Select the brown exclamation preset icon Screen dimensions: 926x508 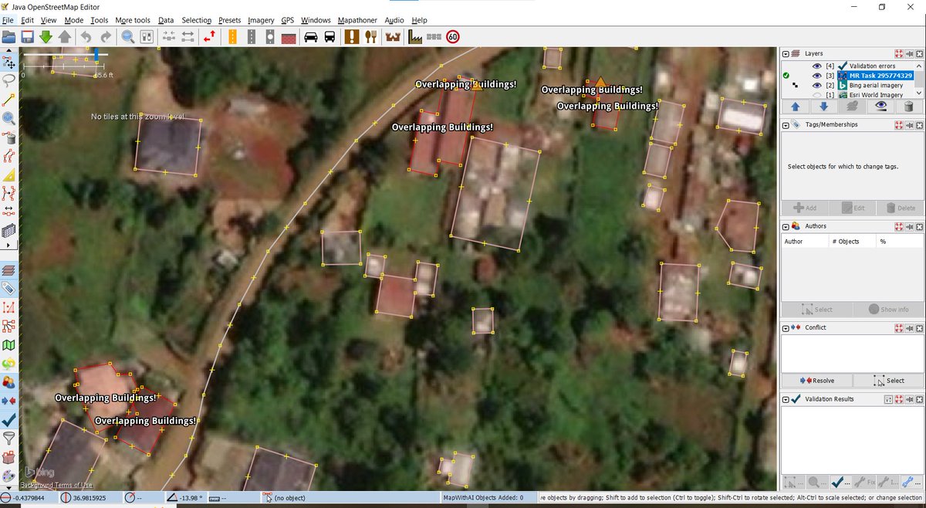coord(352,36)
